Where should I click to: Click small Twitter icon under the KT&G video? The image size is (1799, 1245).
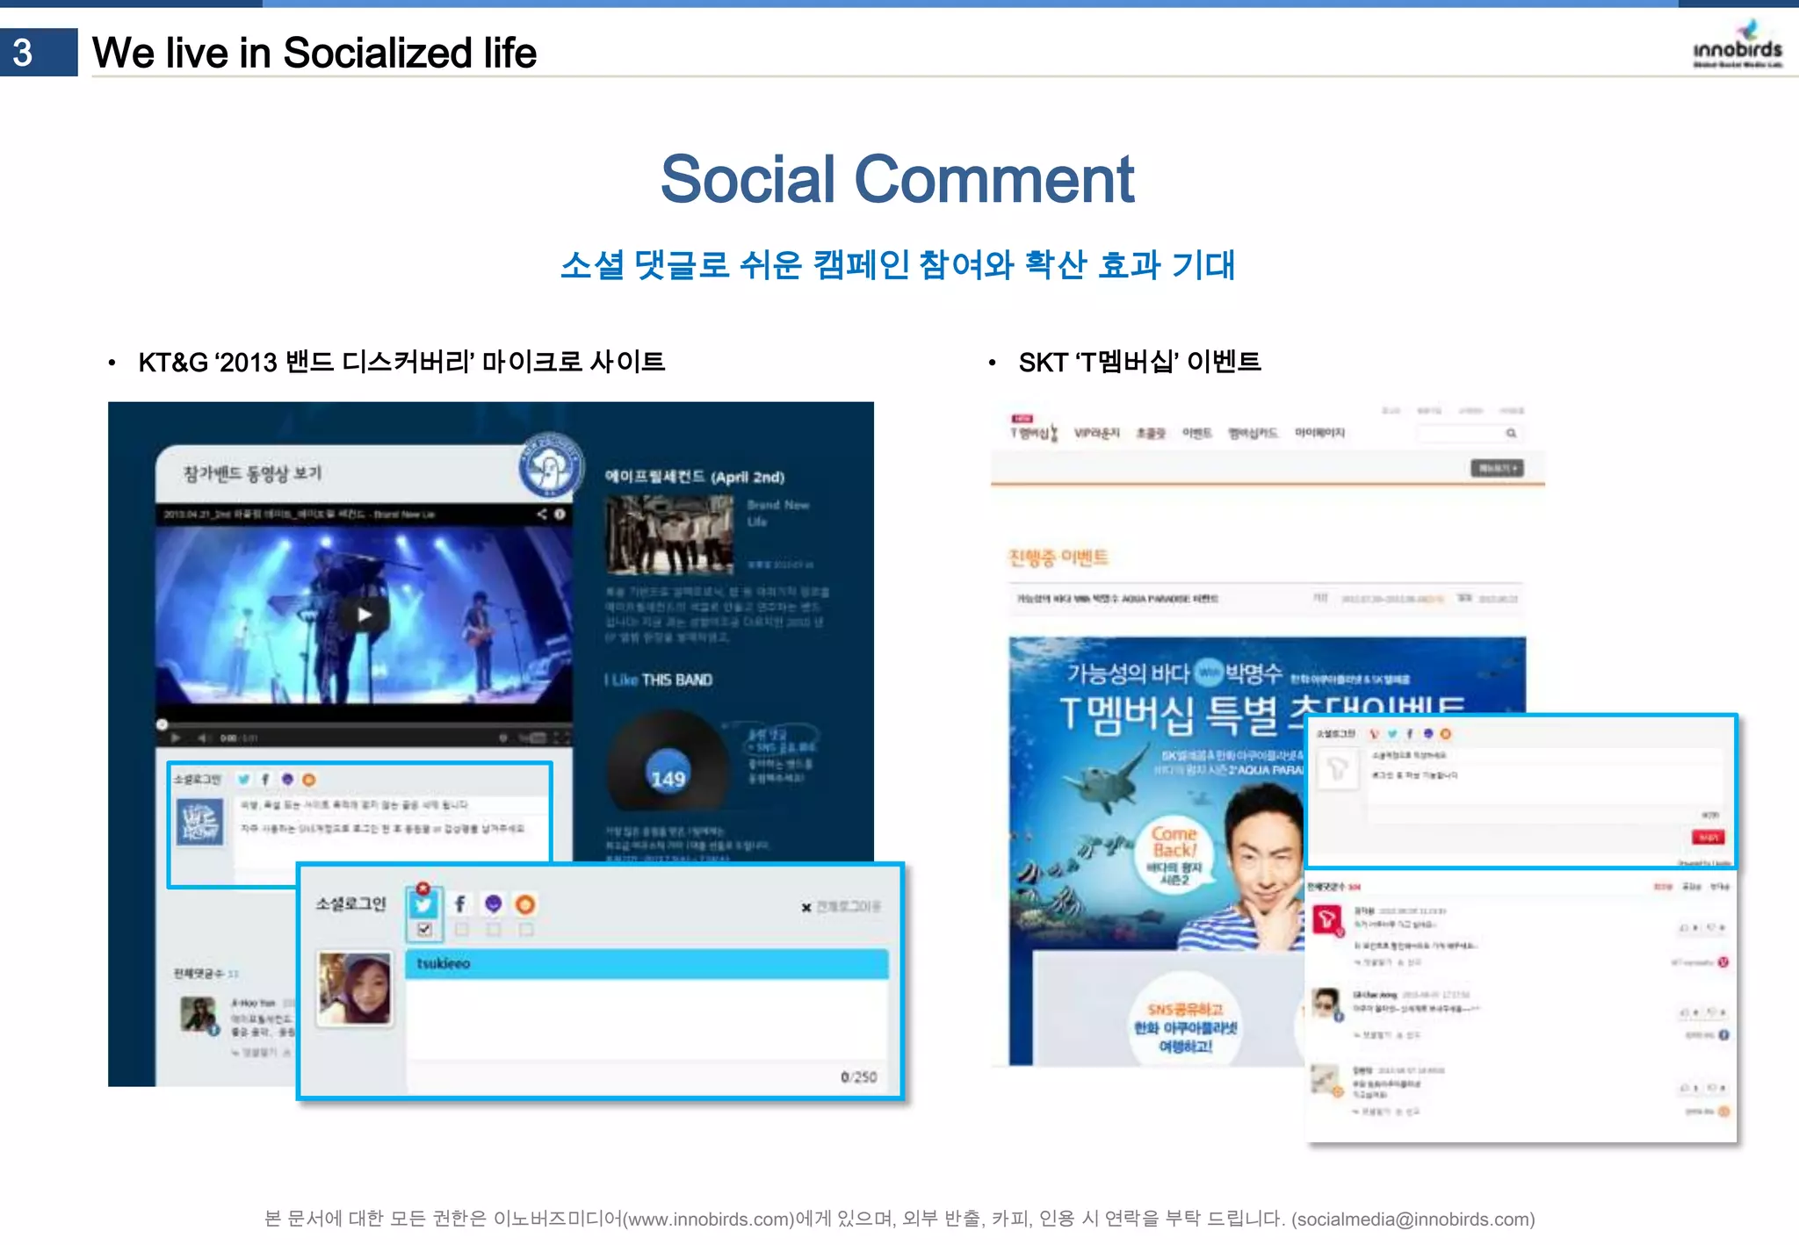click(243, 779)
